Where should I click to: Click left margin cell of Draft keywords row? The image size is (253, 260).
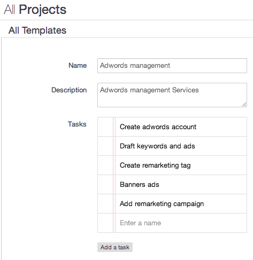[x=105, y=146]
